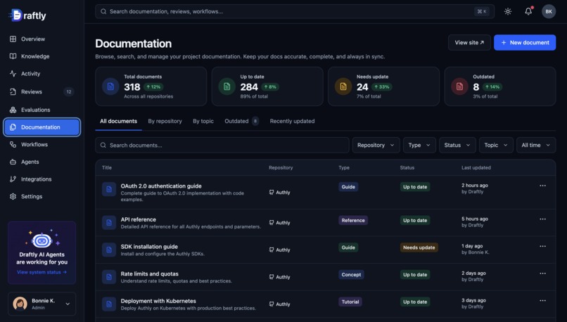The height and width of the screenshot is (322, 567).
Task: Click the Last updated column header
Action: click(476, 168)
